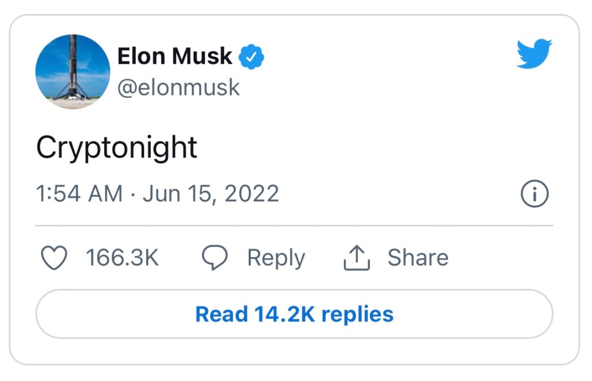Click the blue verified badge
This screenshot has width=592, height=381.
(x=251, y=57)
